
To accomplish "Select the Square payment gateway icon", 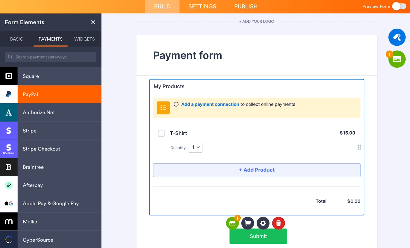I will 9,76.
